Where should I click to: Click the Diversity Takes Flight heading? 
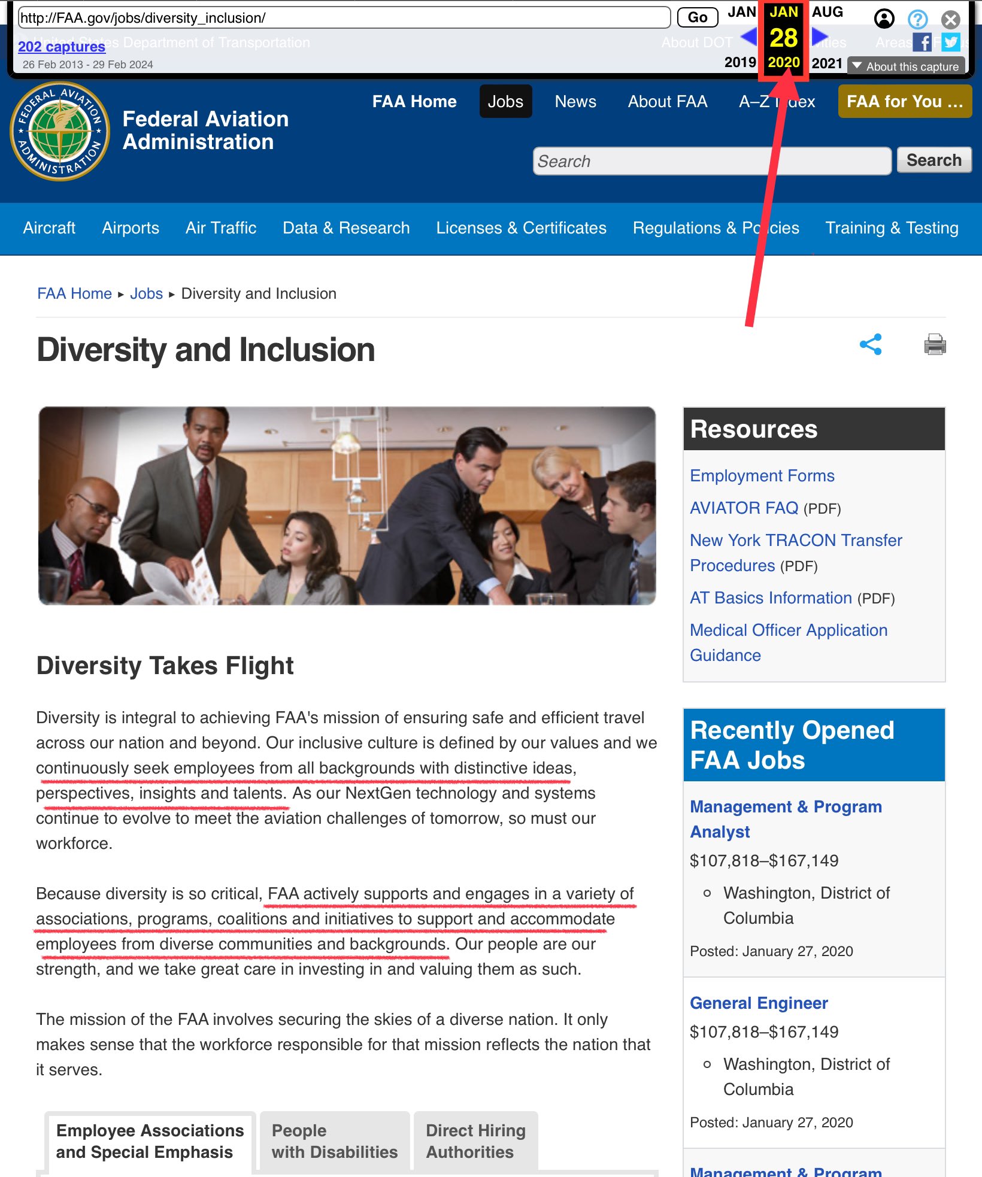click(165, 665)
